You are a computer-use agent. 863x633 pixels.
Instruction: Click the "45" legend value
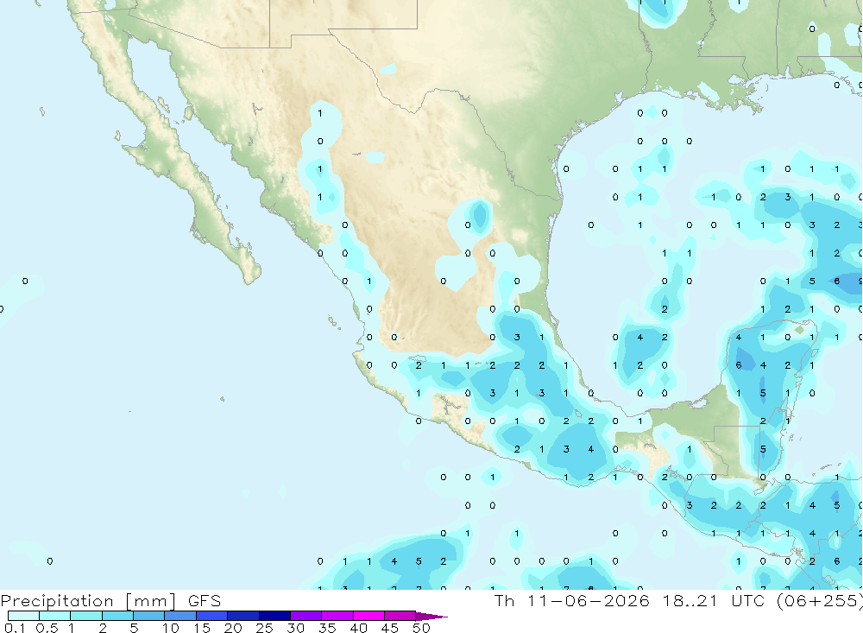pos(390,628)
